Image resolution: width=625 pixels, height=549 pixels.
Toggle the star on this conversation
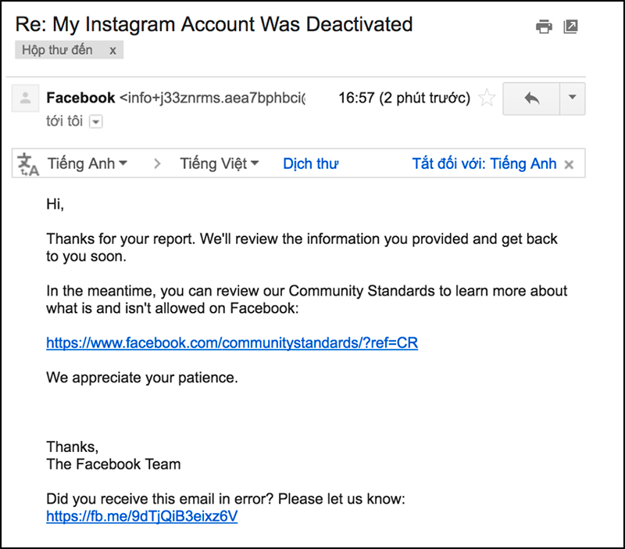point(486,98)
